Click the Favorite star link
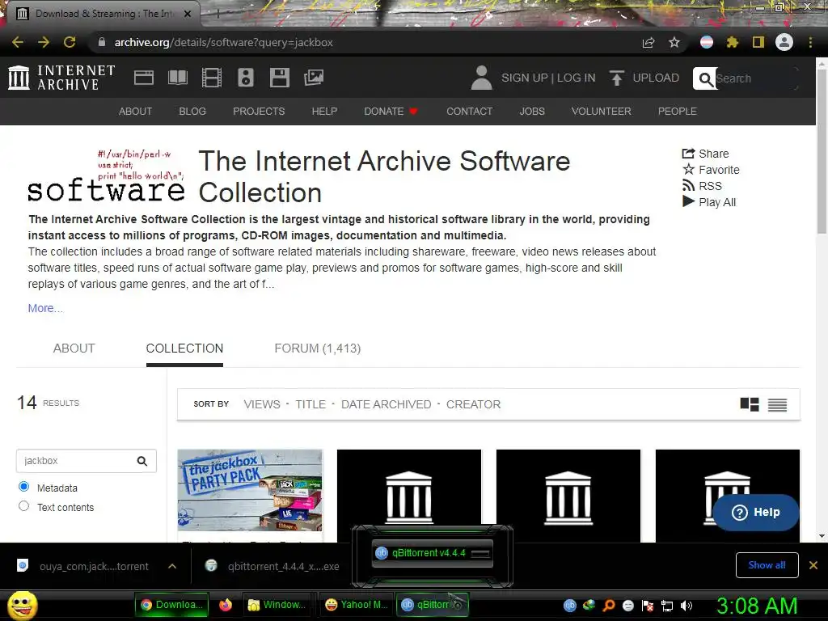The height and width of the screenshot is (621, 828). pyautogui.click(x=711, y=170)
